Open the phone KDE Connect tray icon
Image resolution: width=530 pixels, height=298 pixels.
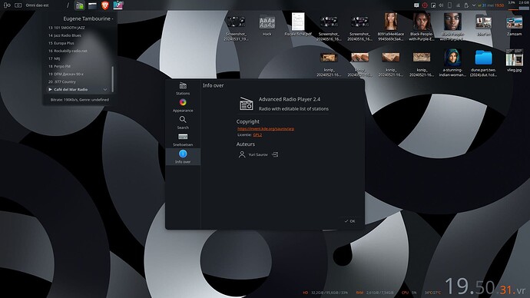pyautogui.click(x=449, y=5)
